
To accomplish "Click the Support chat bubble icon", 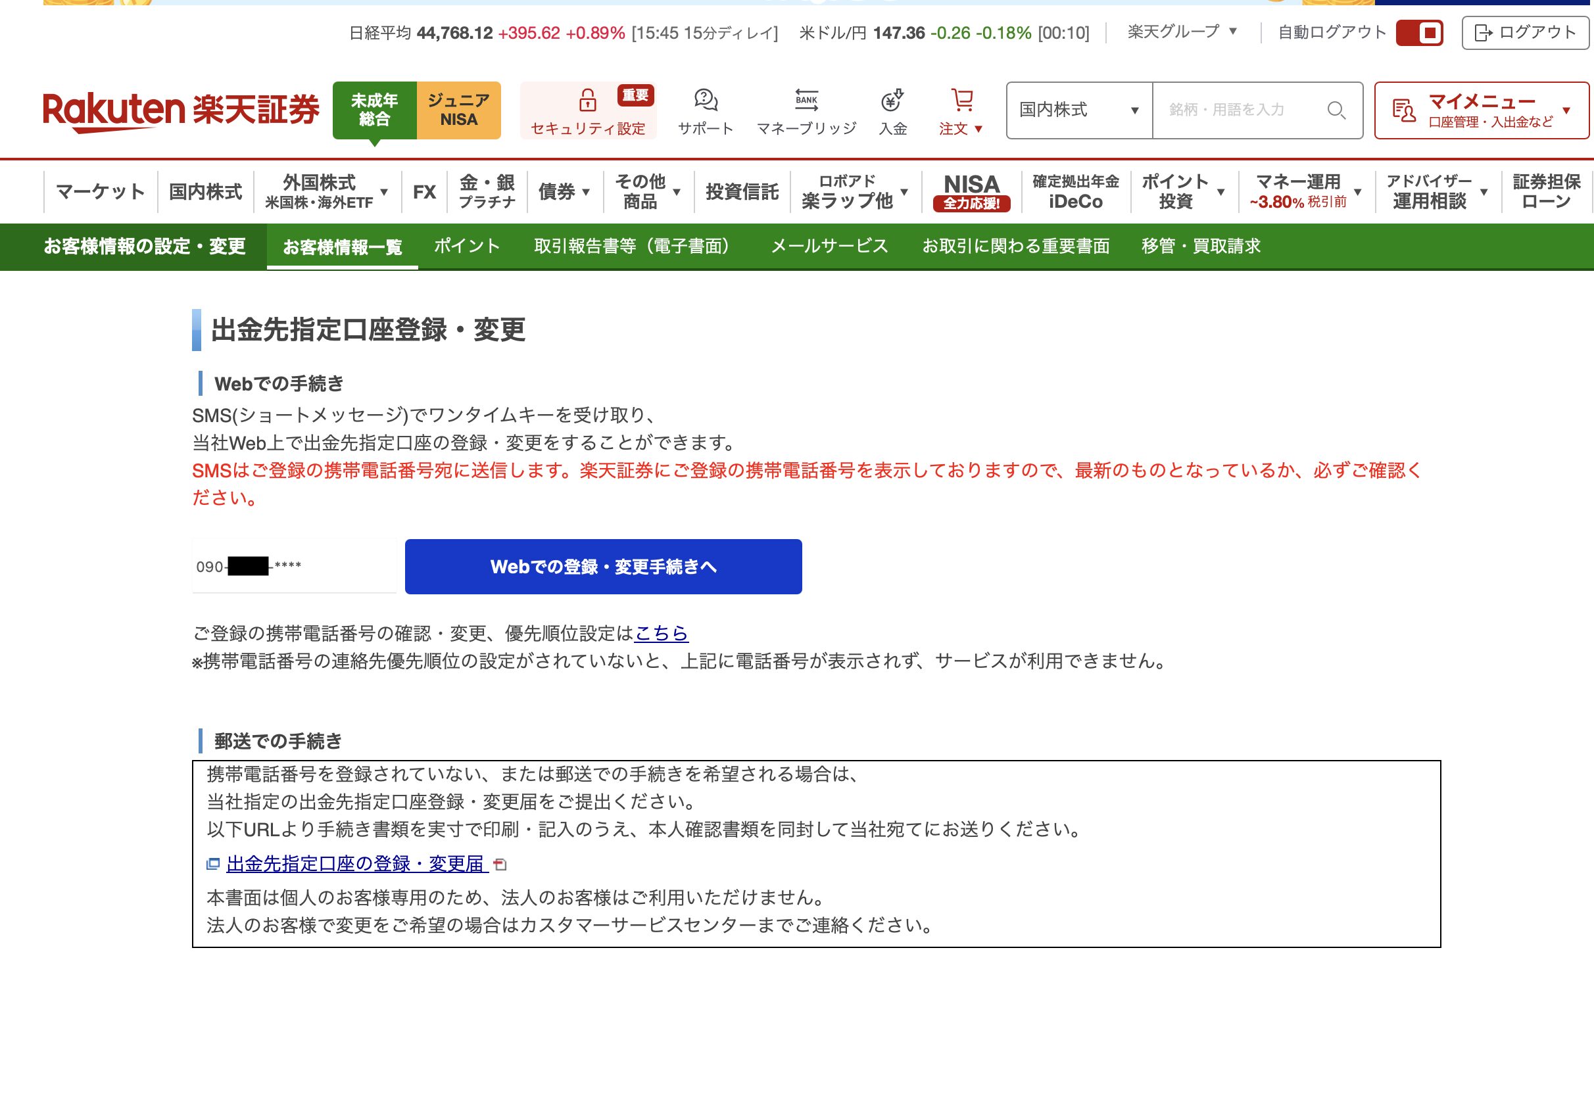I will click(706, 100).
